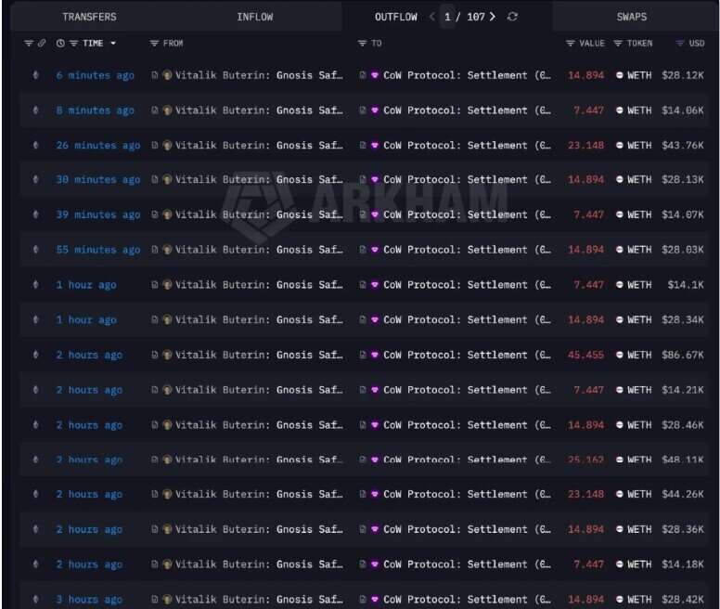Viewport: 720px width, 609px height.
Task: Open the INFLOW tab
Action: [255, 17]
